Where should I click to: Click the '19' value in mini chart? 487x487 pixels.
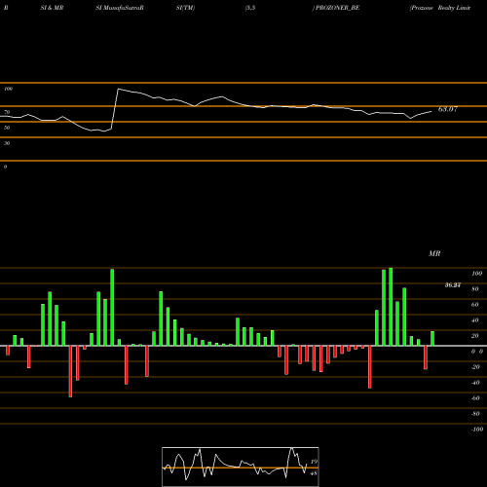(314, 462)
